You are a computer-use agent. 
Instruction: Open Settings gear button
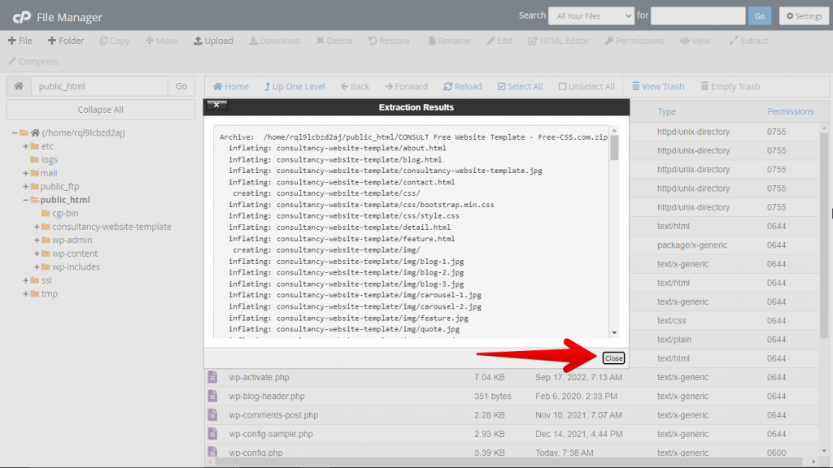(x=803, y=16)
